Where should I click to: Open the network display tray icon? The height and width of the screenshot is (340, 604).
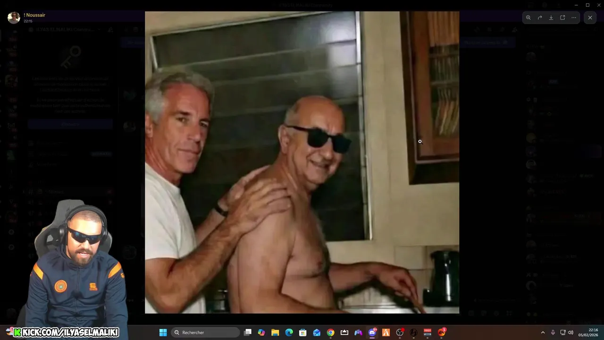click(563, 332)
